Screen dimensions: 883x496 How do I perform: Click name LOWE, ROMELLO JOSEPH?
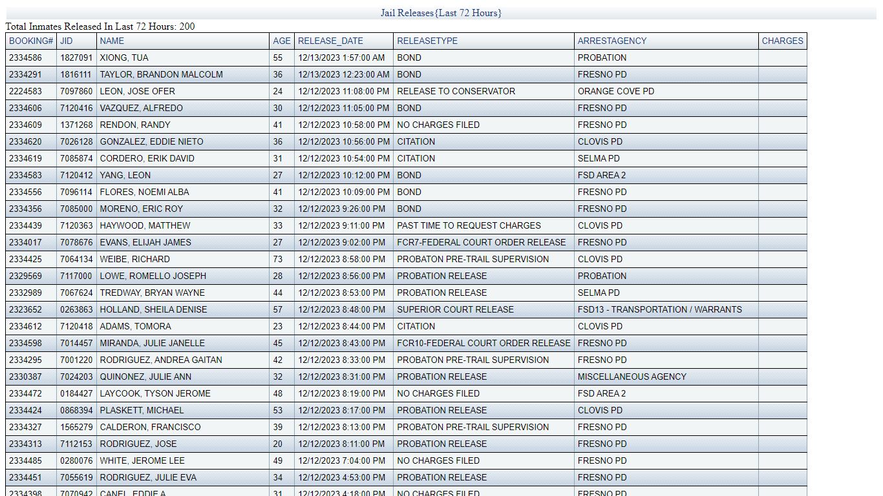tap(153, 276)
